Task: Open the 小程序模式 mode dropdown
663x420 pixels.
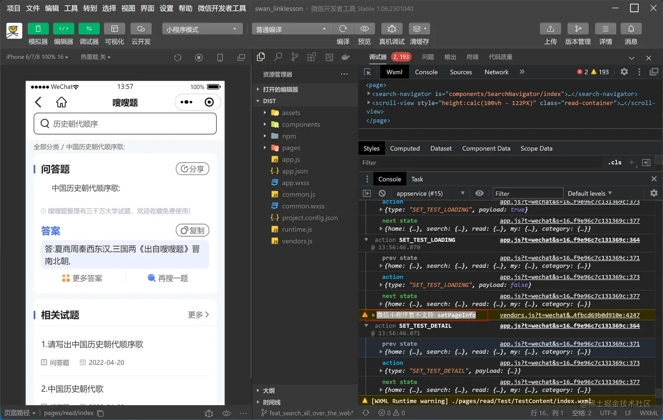Action: pos(202,29)
